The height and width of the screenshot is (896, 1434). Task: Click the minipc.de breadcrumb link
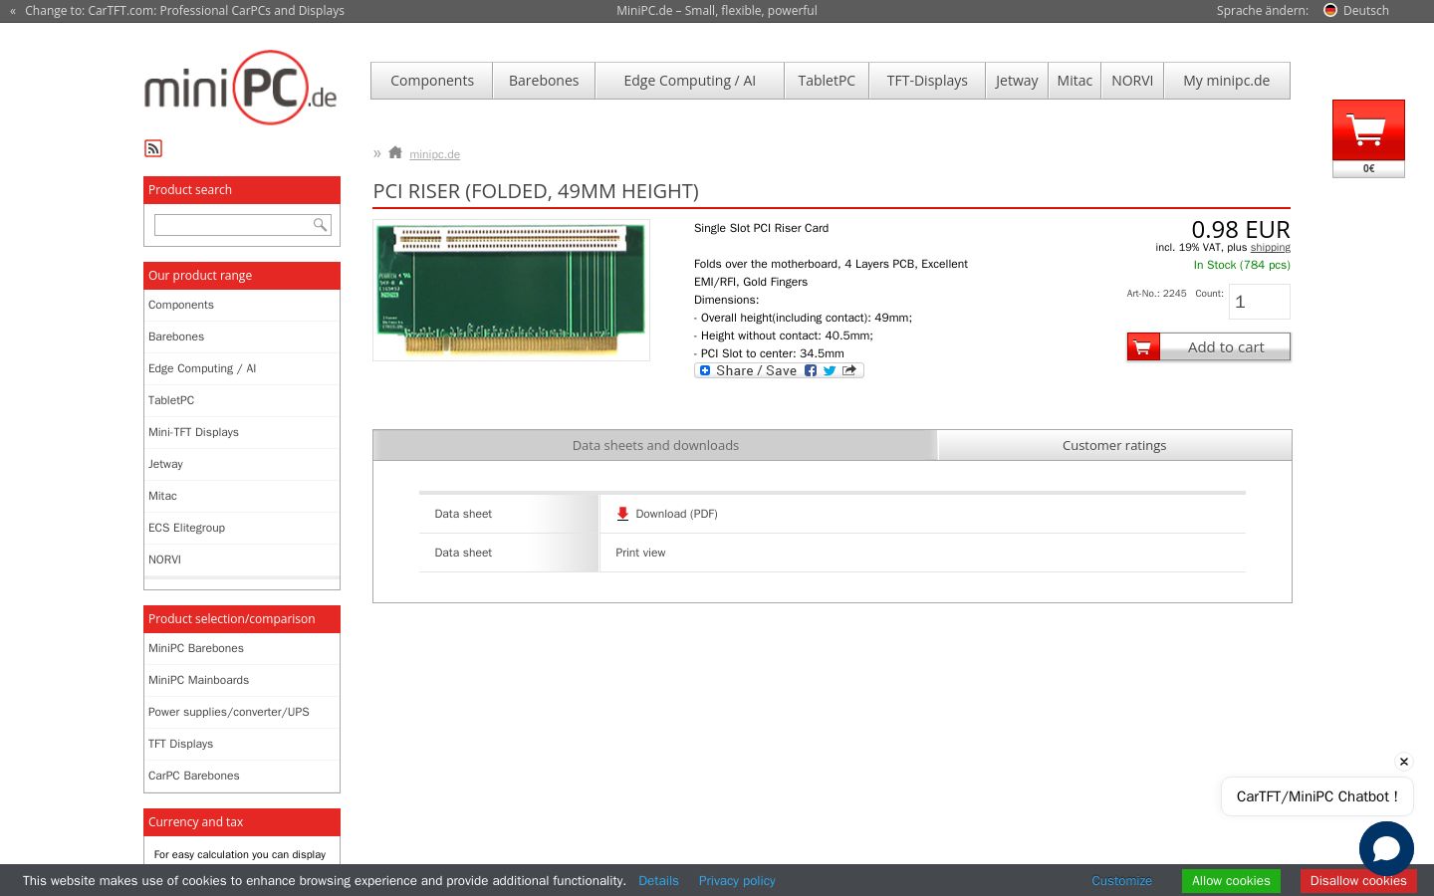tap(434, 154)
